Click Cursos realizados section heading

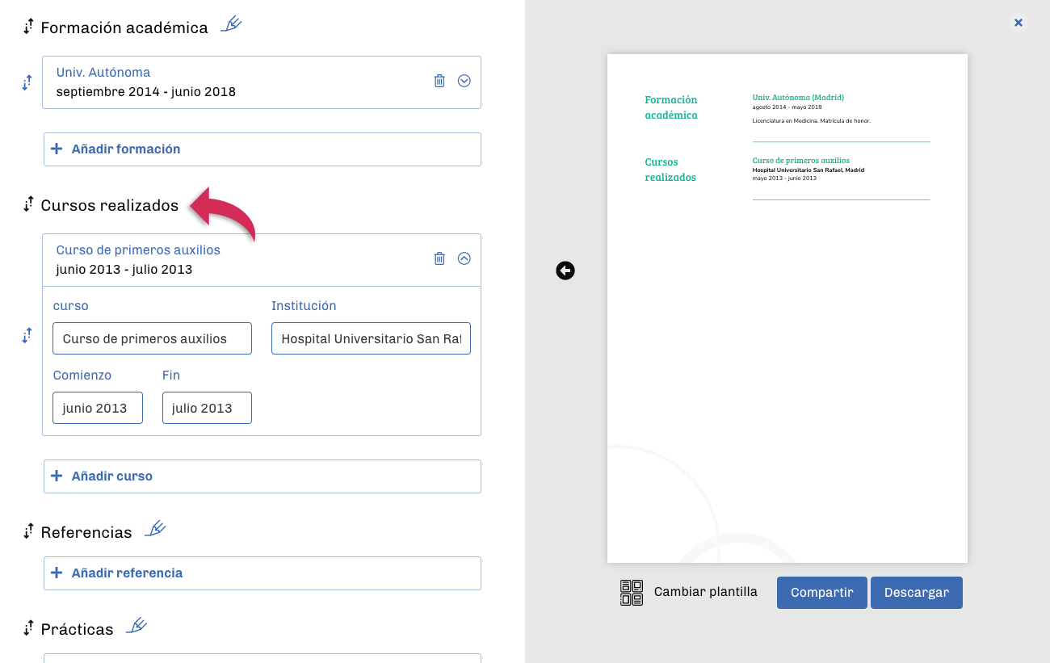(110, 205)
